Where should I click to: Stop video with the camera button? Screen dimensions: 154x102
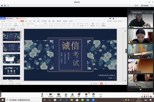pyautogui.click(x=51, y=94)
